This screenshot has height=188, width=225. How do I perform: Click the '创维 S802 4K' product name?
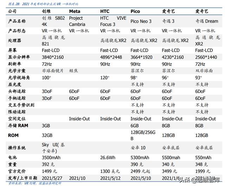(x=53, y=21)
